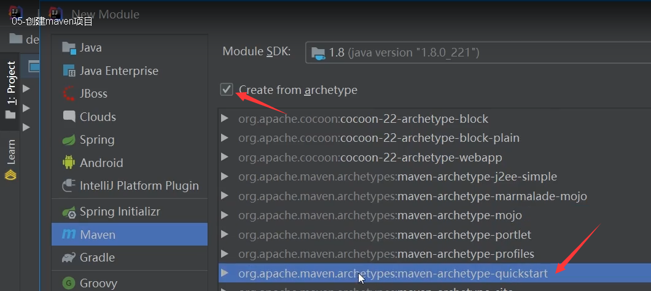Select Android in module type list

(x=129, y=163)
